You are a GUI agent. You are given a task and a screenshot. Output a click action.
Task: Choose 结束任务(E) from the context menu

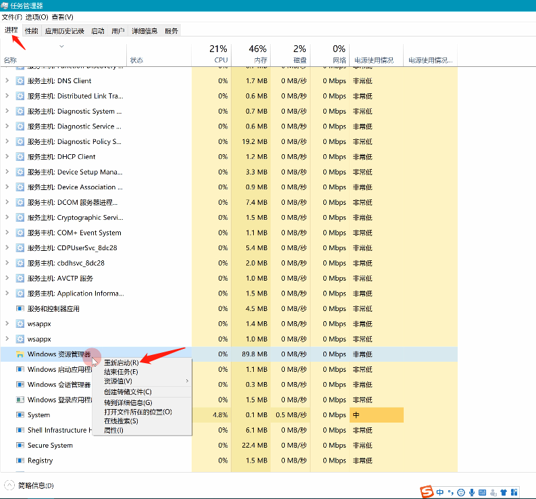tap(142, 372)
